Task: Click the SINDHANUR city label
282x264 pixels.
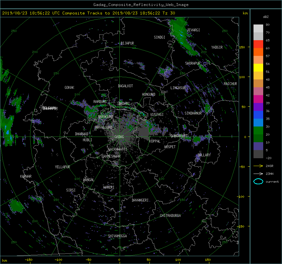Action: click(193, 113)
